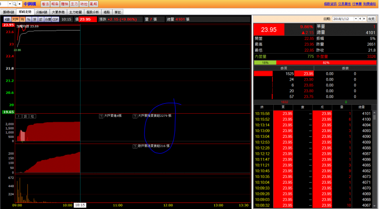Click the 內盤量 label in quote panel

click(x=261, y=56)
